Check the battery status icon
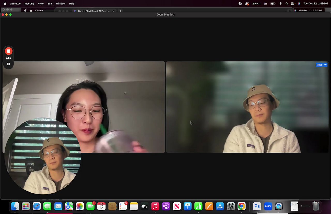Screen dimensions: 331x214 (273, 4)
